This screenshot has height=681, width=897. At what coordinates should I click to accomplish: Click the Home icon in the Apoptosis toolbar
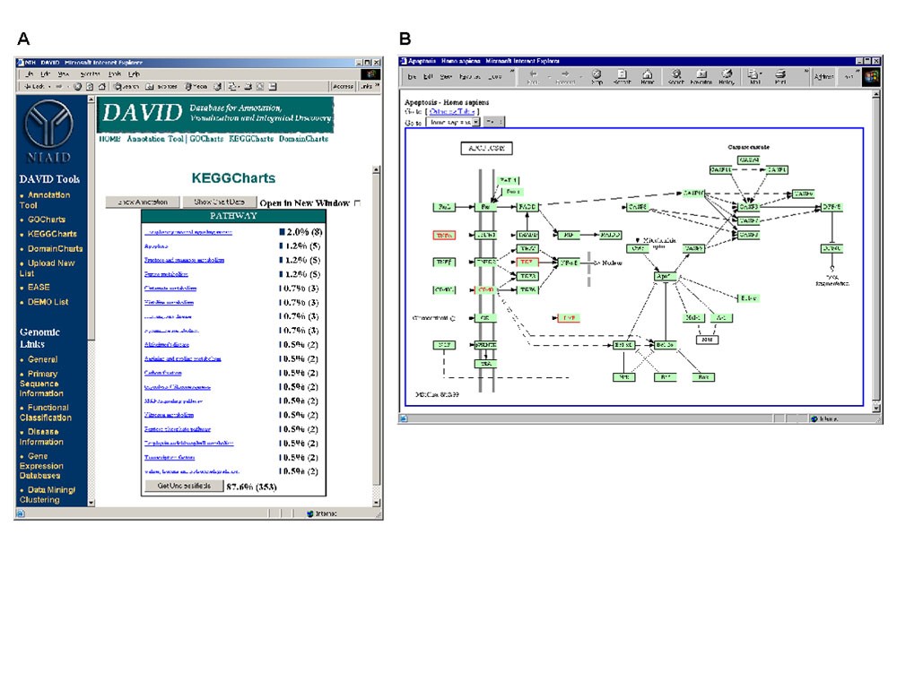[x=648, y=74]
